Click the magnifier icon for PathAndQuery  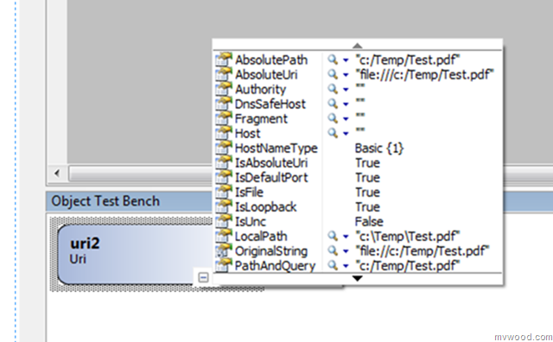pyautogui.click(x=332, y=265)
